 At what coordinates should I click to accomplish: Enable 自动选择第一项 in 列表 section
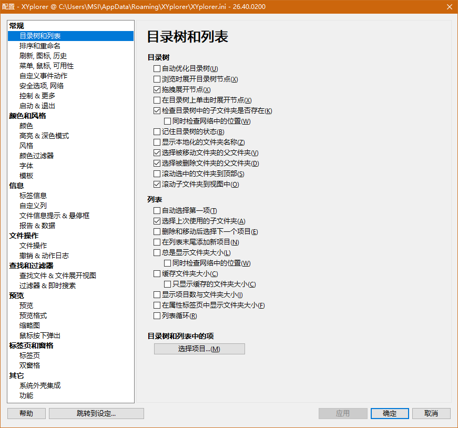(x=156, y=210)
